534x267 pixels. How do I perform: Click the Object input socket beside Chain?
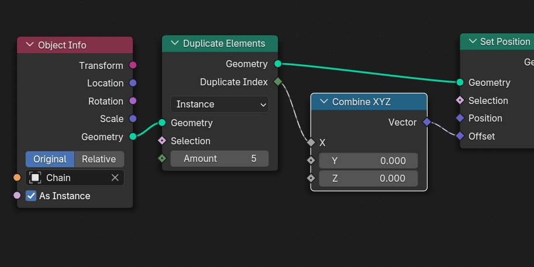[17, 177]
